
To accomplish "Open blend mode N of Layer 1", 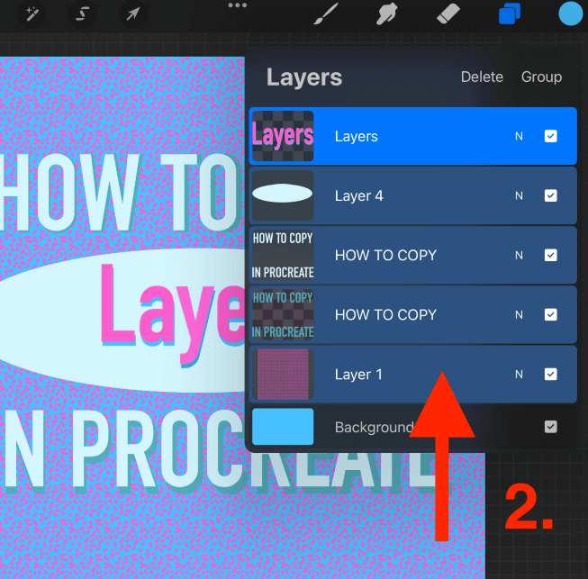I will click(519, 374).
